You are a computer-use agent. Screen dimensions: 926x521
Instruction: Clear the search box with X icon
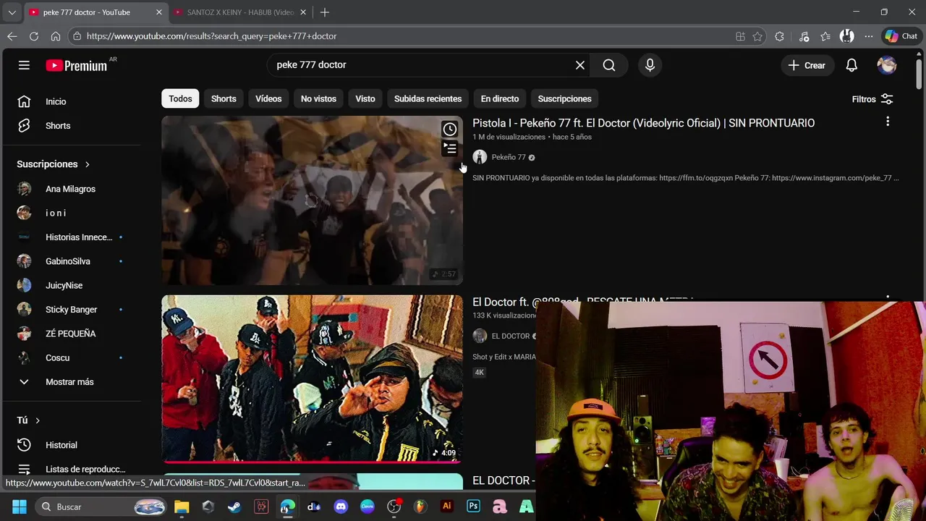point(580,65)
